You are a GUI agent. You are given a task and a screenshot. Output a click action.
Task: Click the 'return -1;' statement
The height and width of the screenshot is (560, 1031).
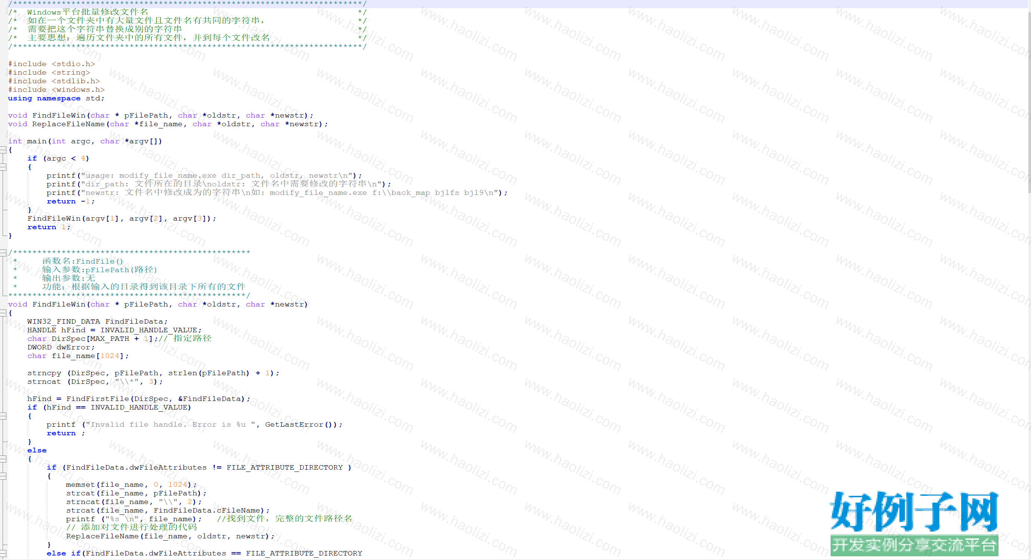click(71, 201)
